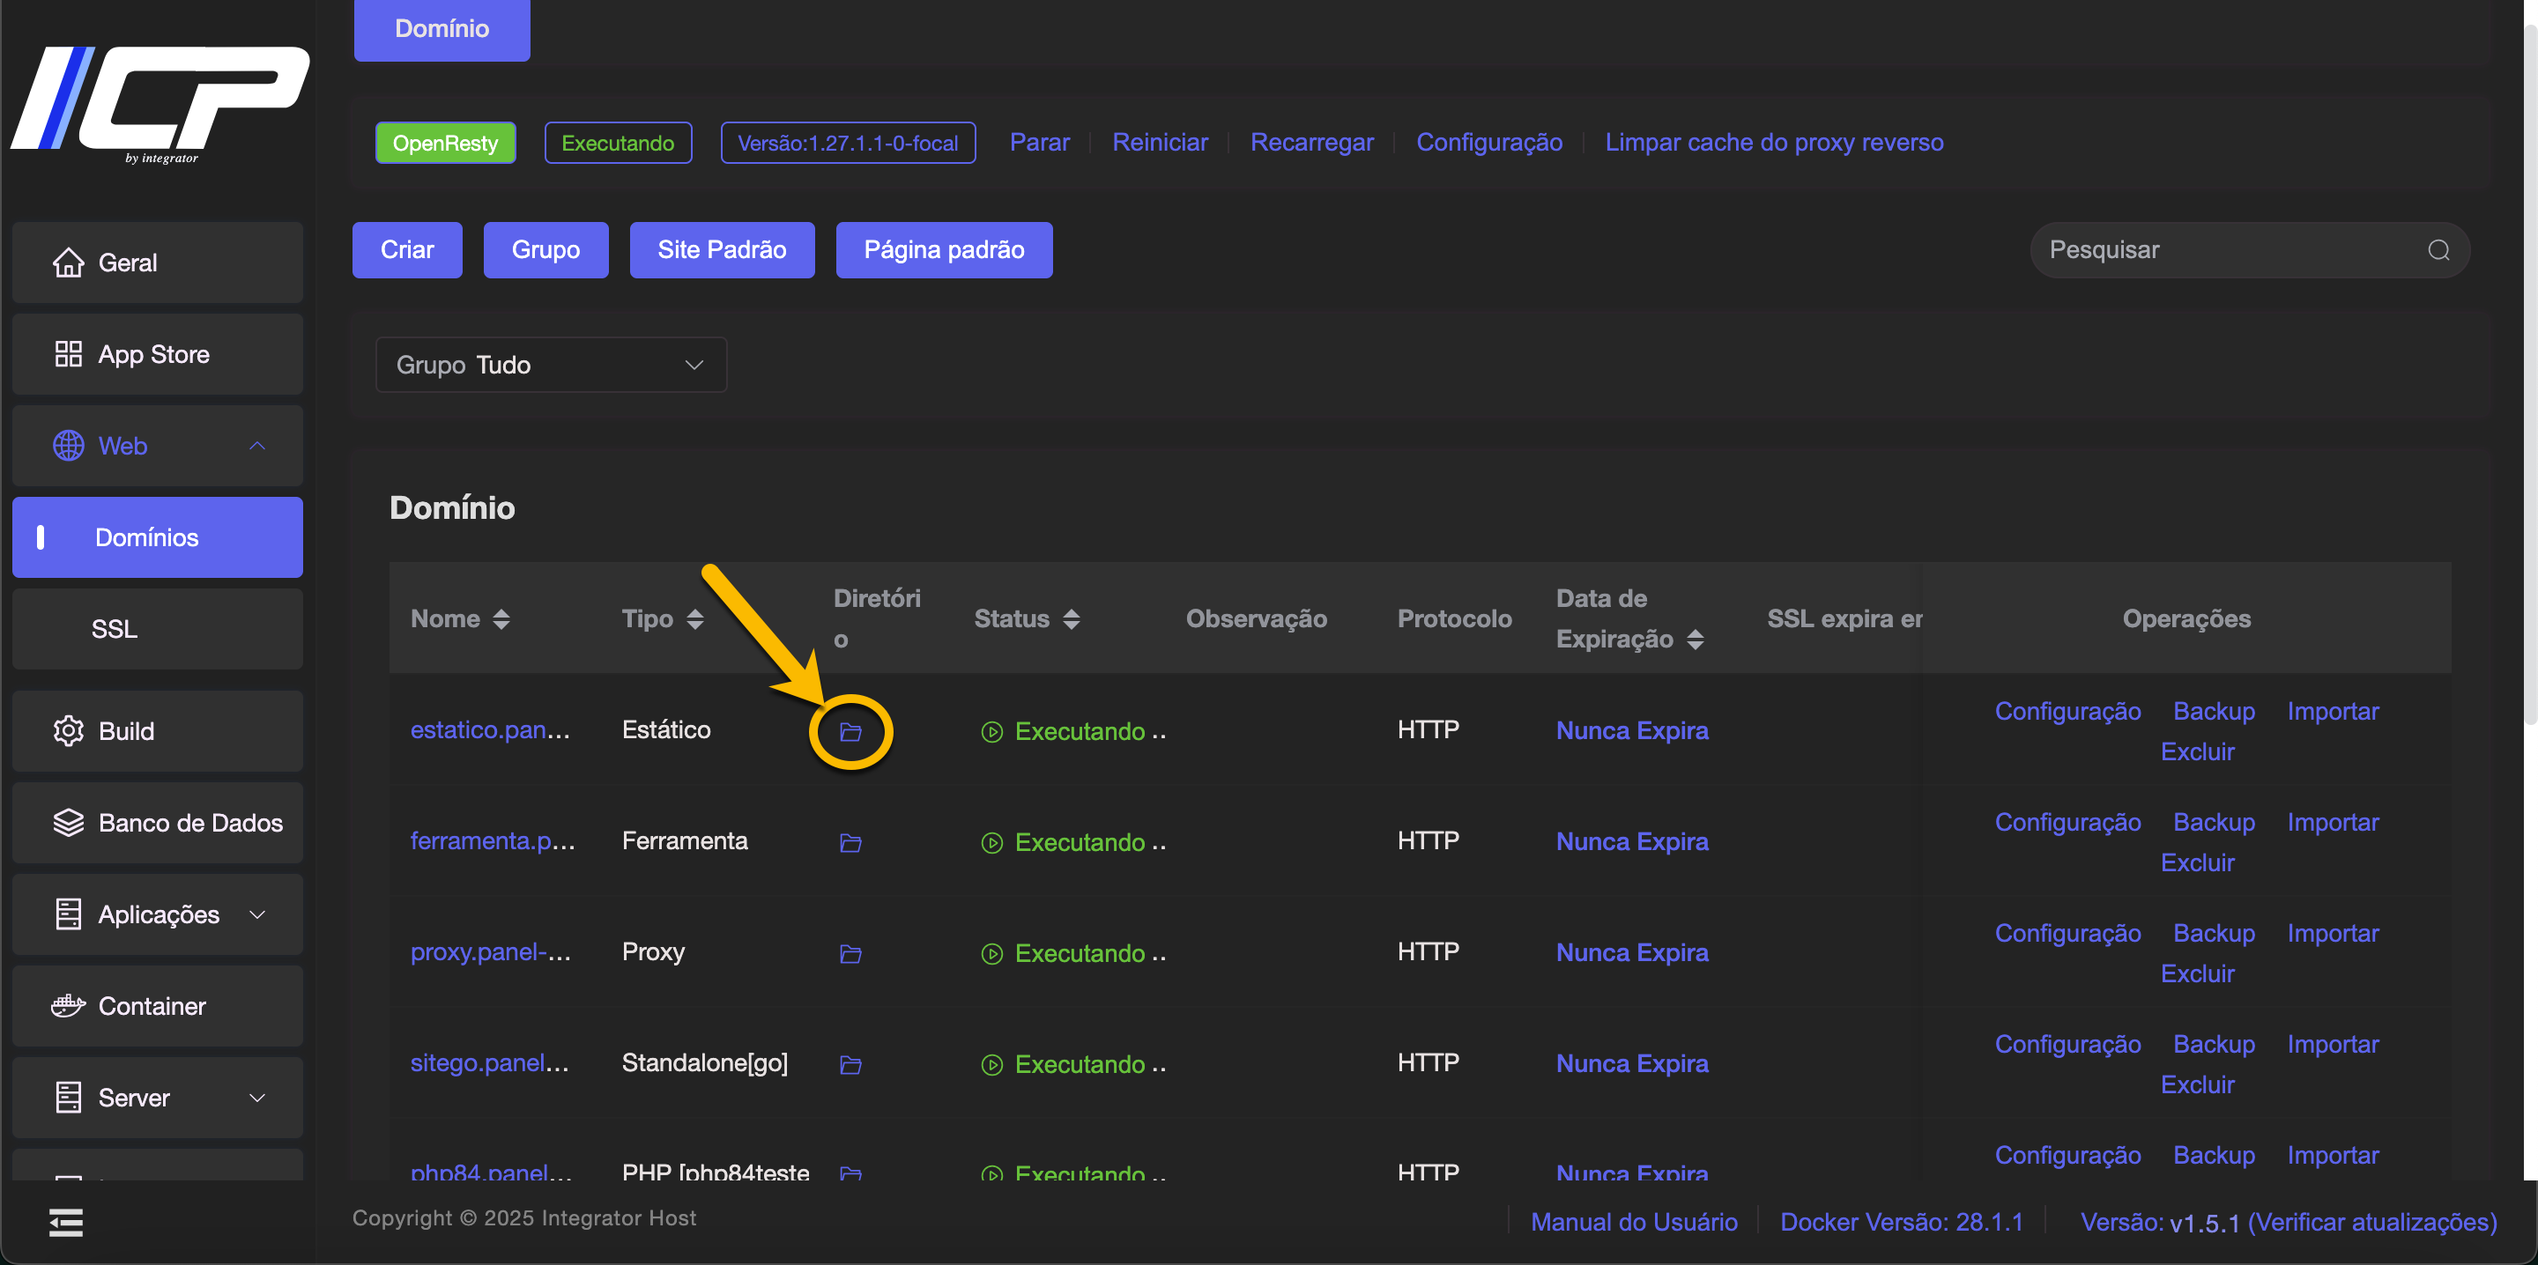Sort table by Tipo column arrows

694,618
